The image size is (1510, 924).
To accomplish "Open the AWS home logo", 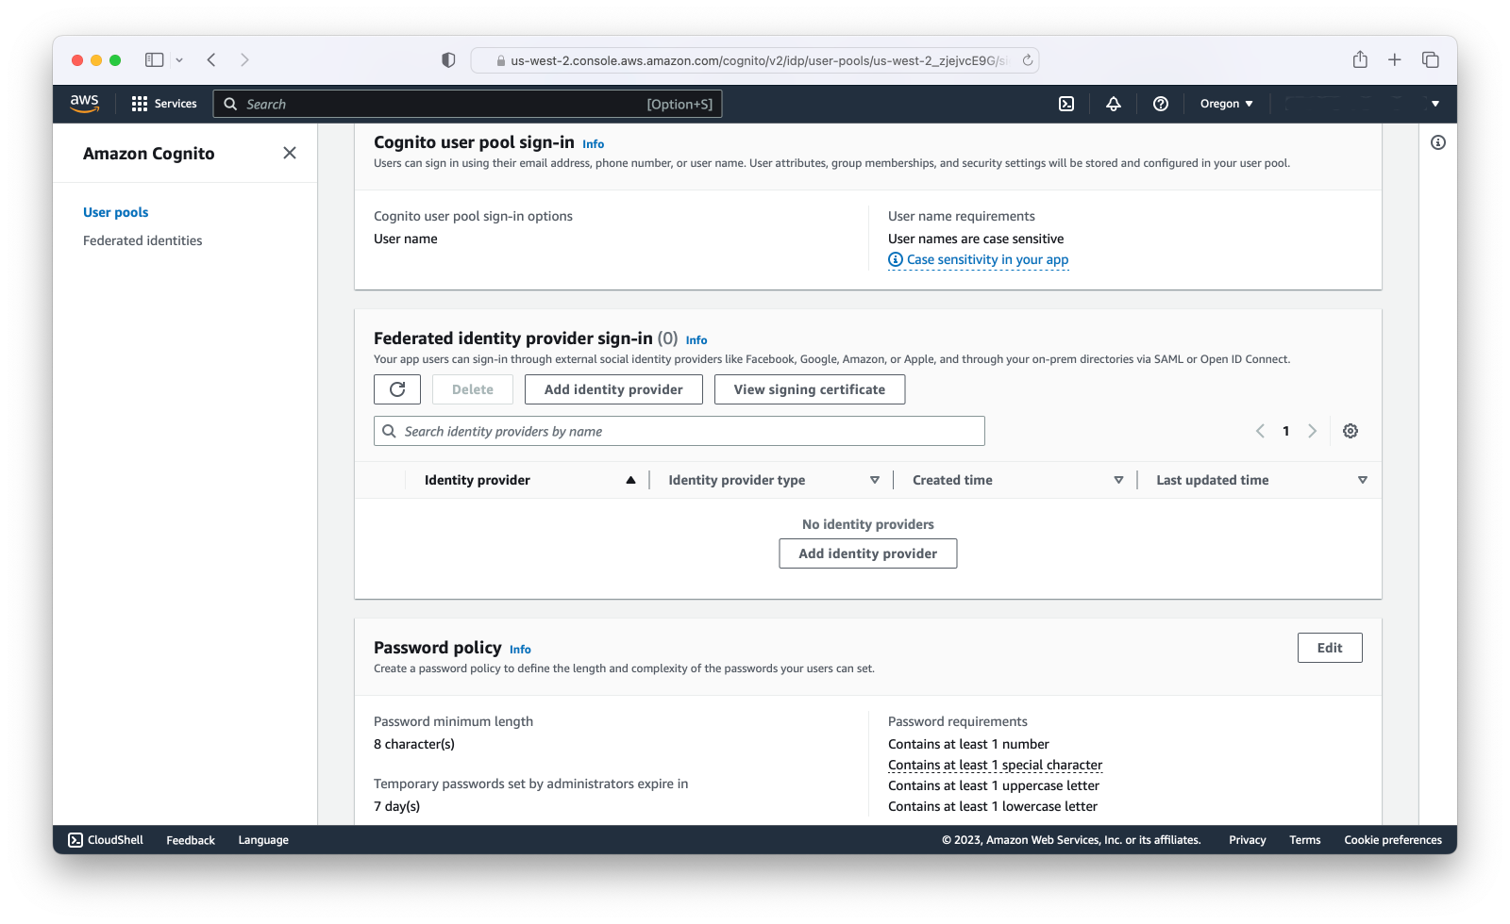I will [84, 104].
